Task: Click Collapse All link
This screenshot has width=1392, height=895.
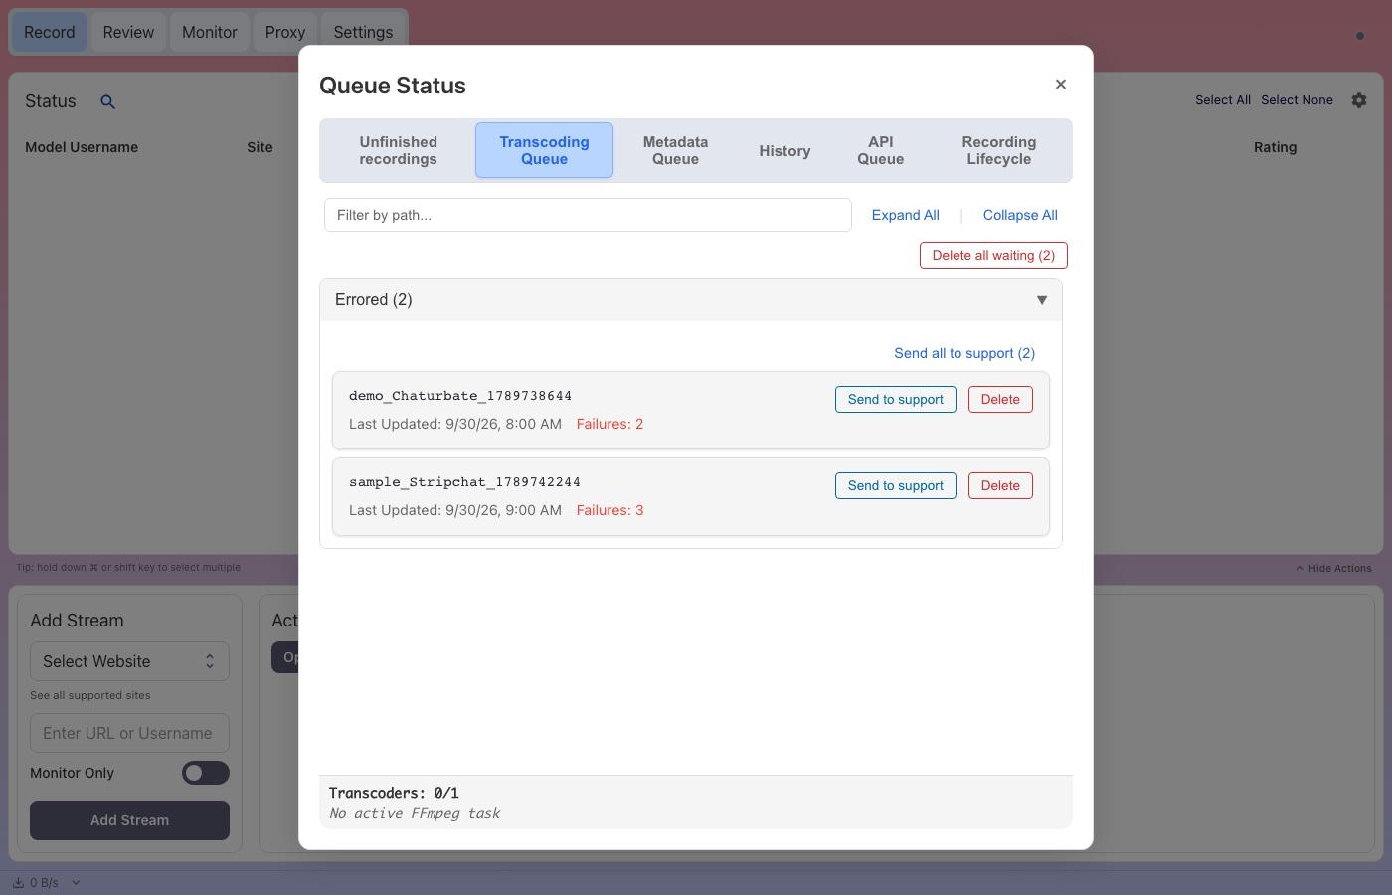Action: pyautogui.click(x=1020, y=215)
